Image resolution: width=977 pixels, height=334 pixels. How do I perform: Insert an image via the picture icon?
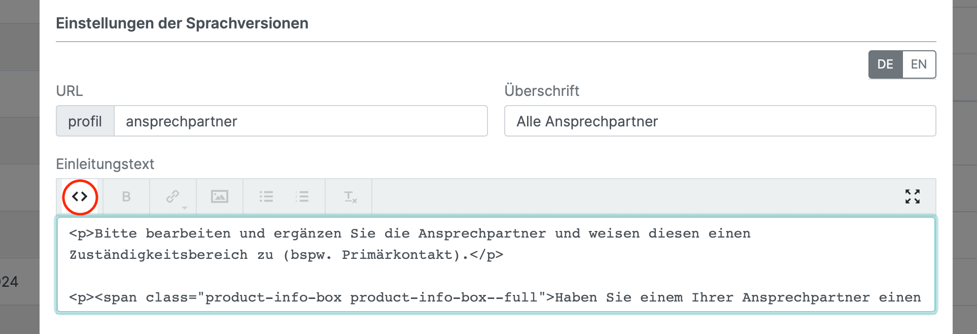(x=219, y=196)
